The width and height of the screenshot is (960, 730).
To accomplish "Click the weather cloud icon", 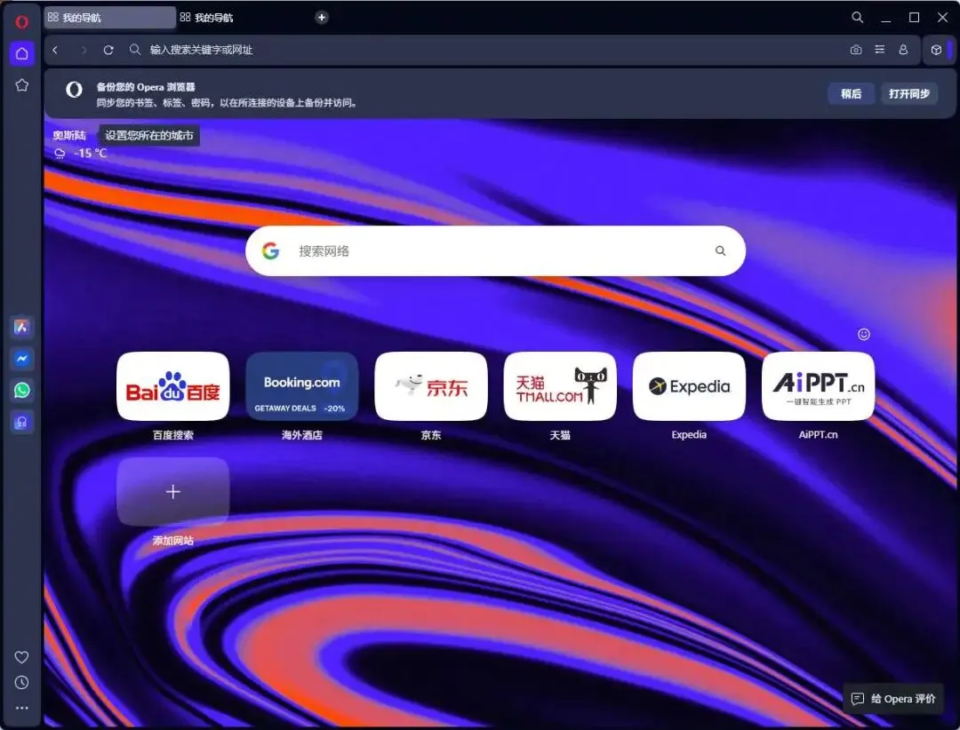I will (60, 154).
